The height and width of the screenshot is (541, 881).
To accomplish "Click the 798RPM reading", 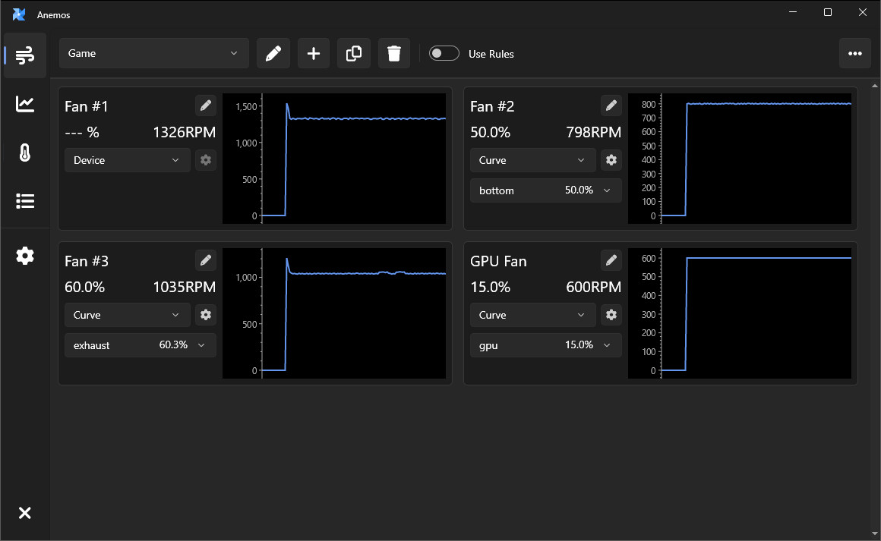I will point(593,133).
